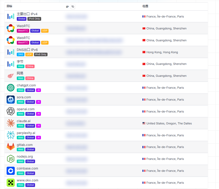Click the 字节 target name
The width and height of the screenshot is (219, 189).
point(20,62)
